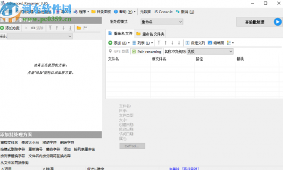Expand the List (L) dropdown arrow
Image resolution: width=283 pixels, height=170 pixels.
point(152,43)
